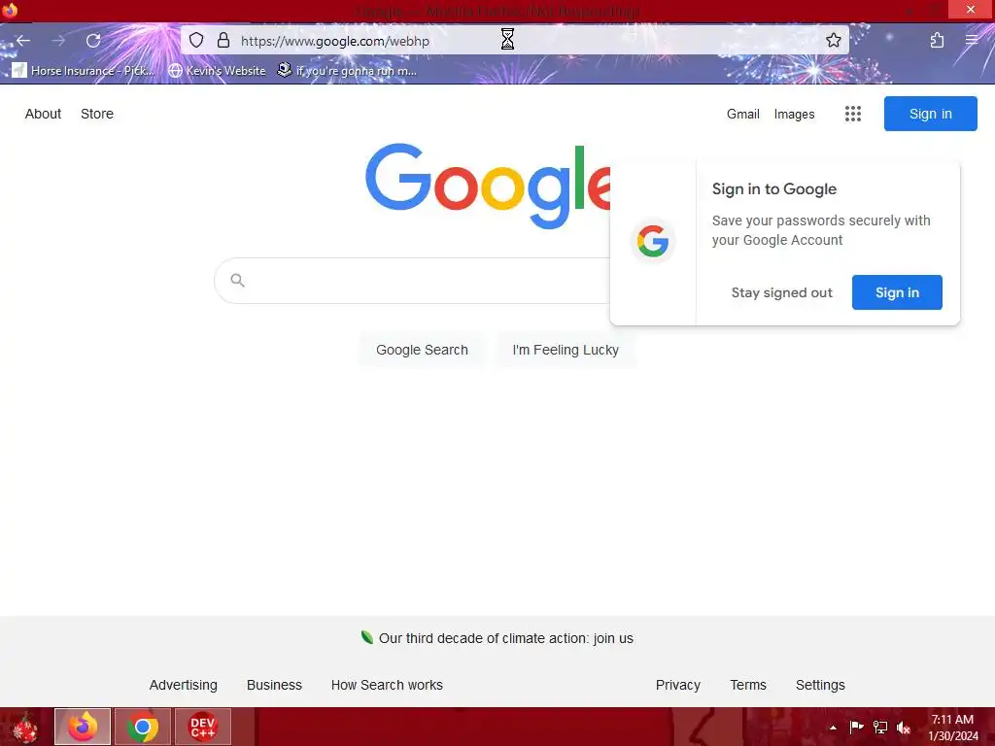Click I'm Feeling Lucky button
Screen dimensions: 995x746
point(566,350)
